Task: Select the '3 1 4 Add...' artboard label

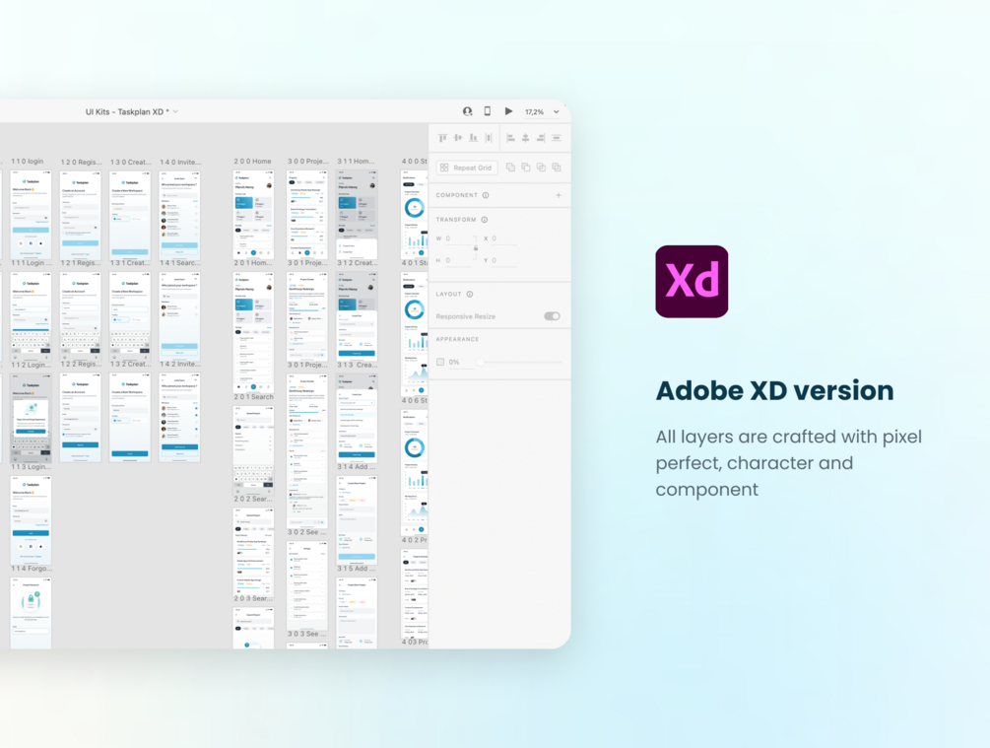Action: 358,467
